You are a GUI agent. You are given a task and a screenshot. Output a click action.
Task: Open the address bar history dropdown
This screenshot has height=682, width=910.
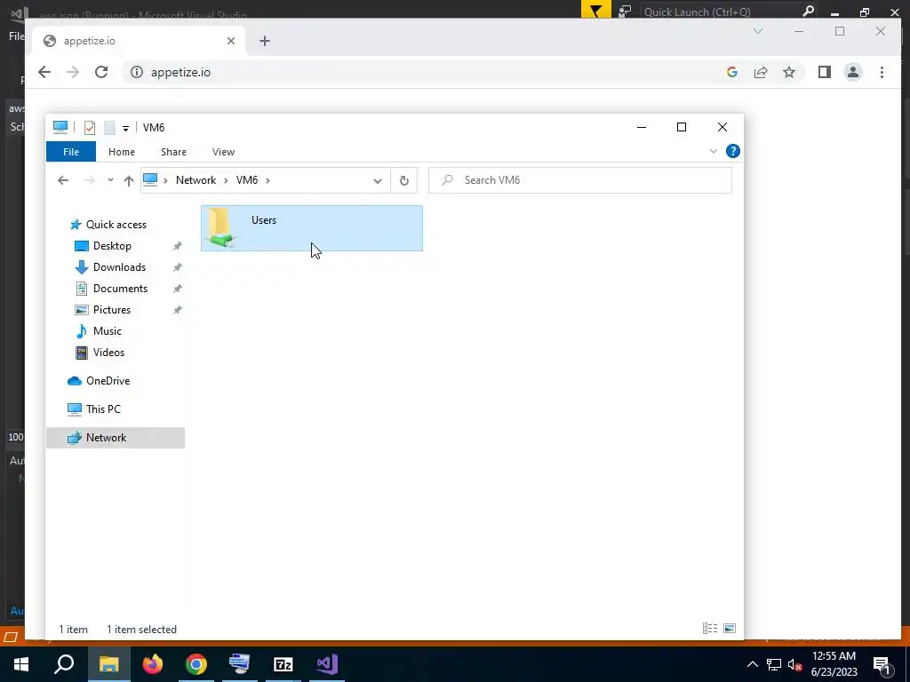(377, 180)
